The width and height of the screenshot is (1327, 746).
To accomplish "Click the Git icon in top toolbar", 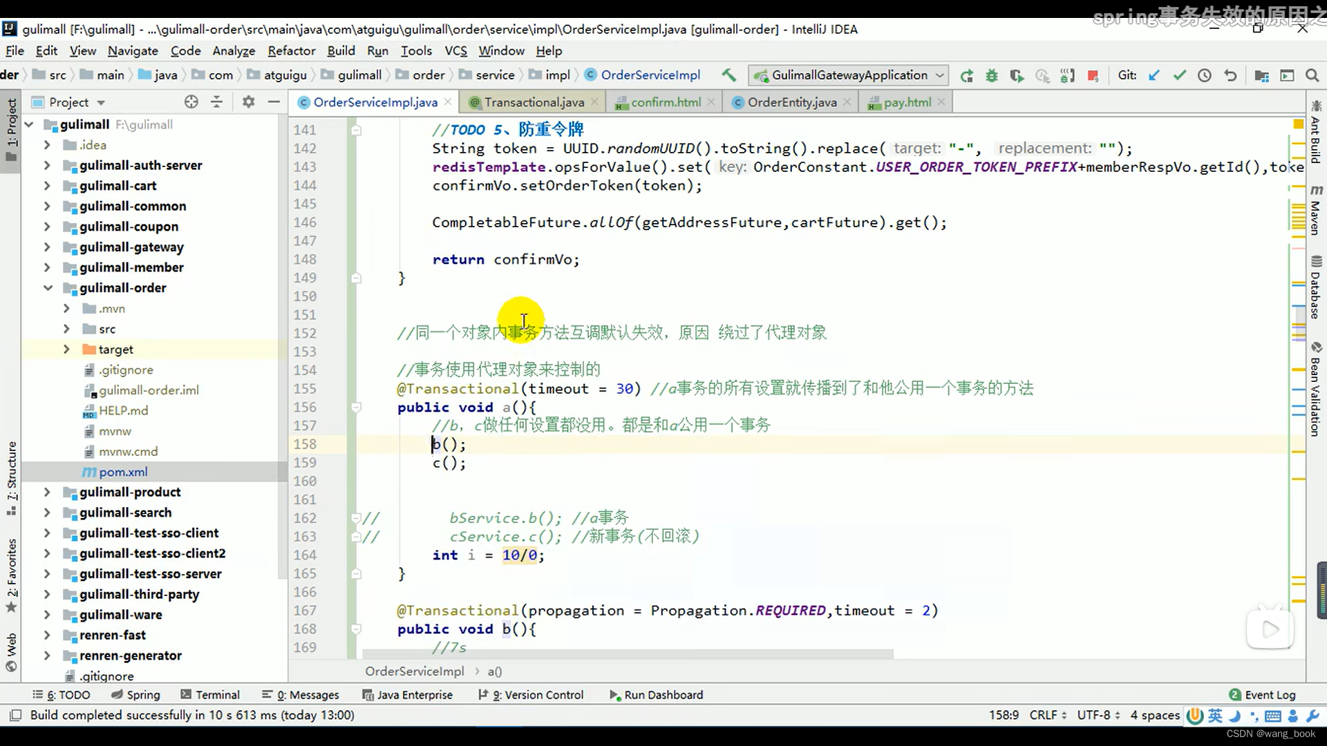I will point(1127,75).
